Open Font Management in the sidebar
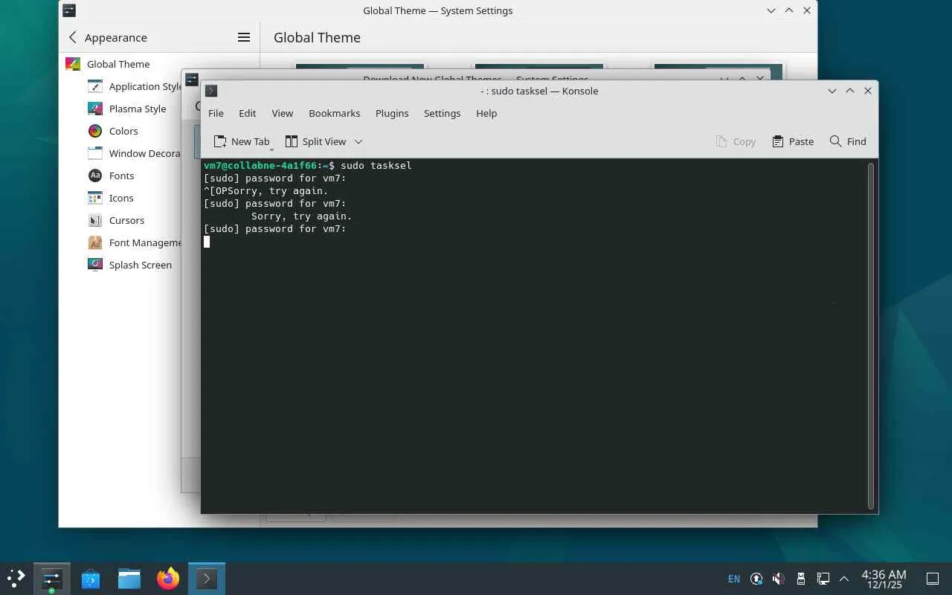This screenshot has height=595, width=952. pyautogui.click(x=134, y=242)
